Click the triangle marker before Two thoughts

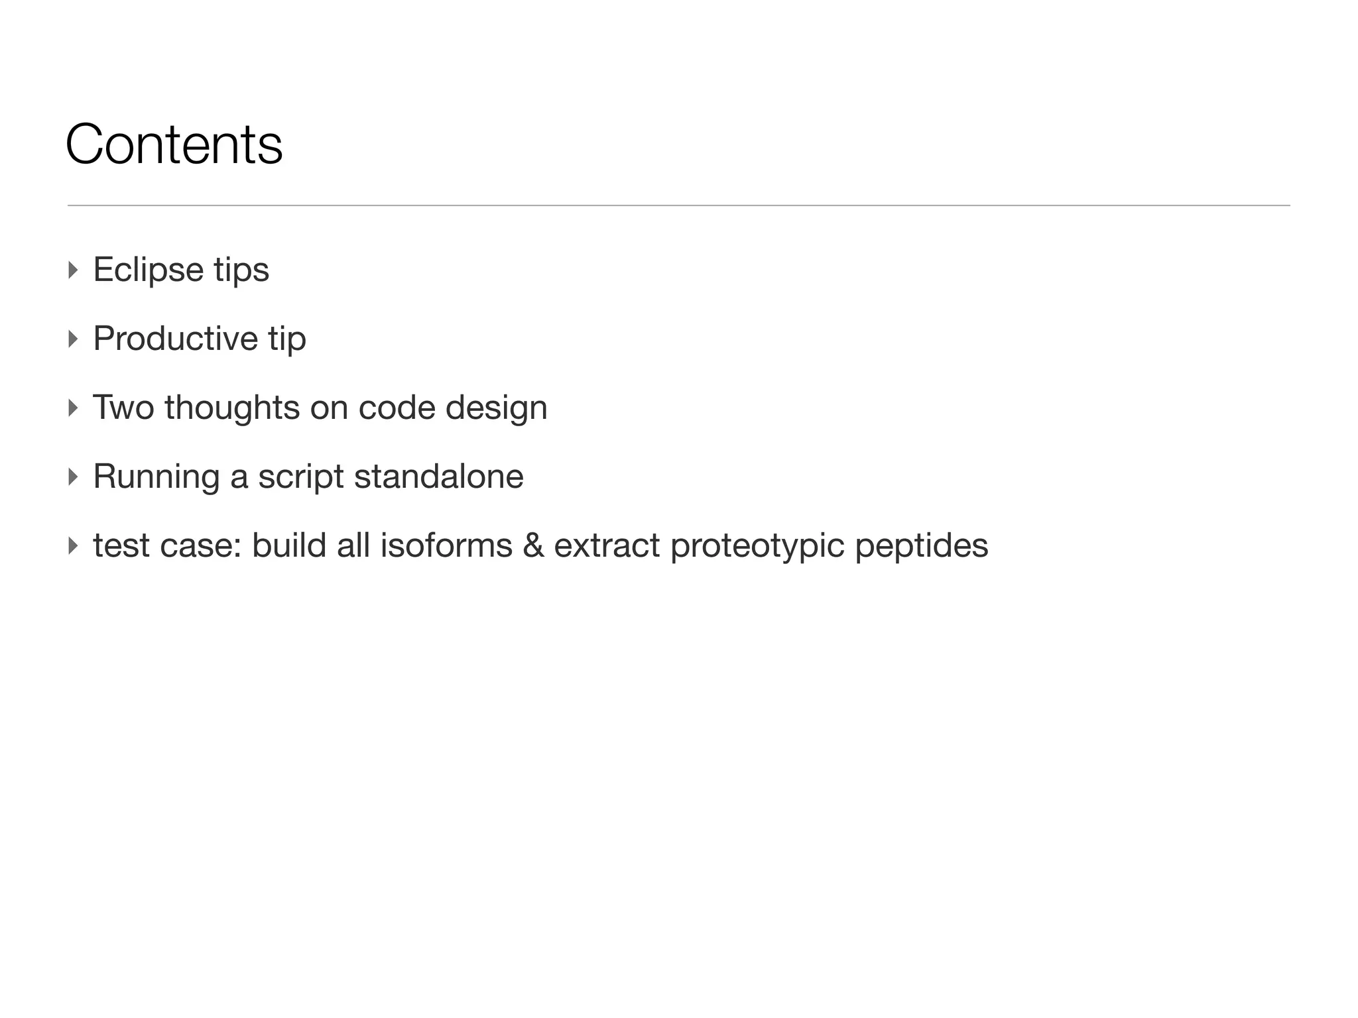click(73, 408)
